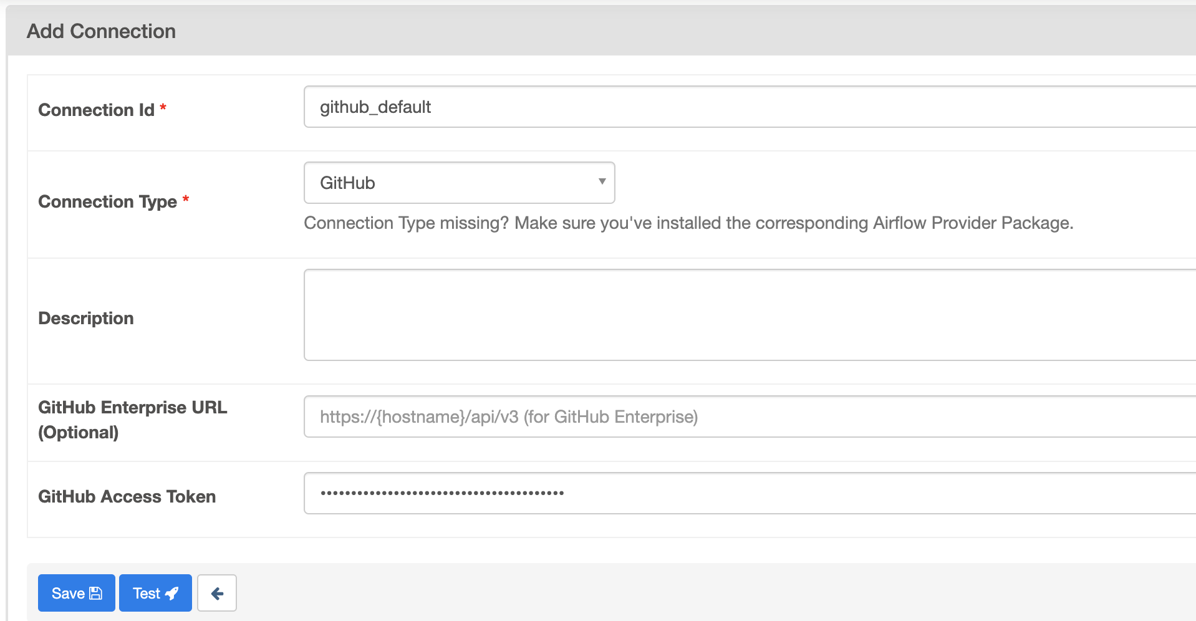The image size is (1196, 621).
Task: Click inside the Description text area
Action: tap(686, 314)
